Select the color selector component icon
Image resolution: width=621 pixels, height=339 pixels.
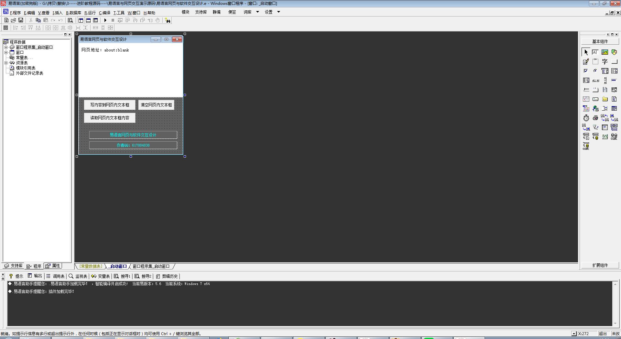586,108
